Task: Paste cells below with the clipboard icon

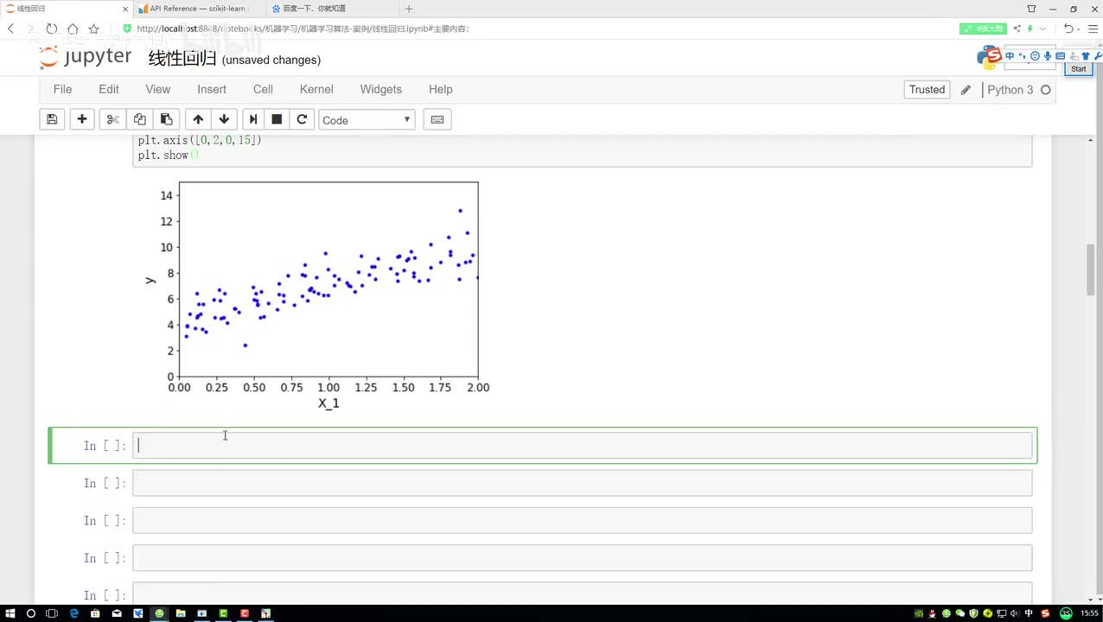Action: tap(166, 119)
